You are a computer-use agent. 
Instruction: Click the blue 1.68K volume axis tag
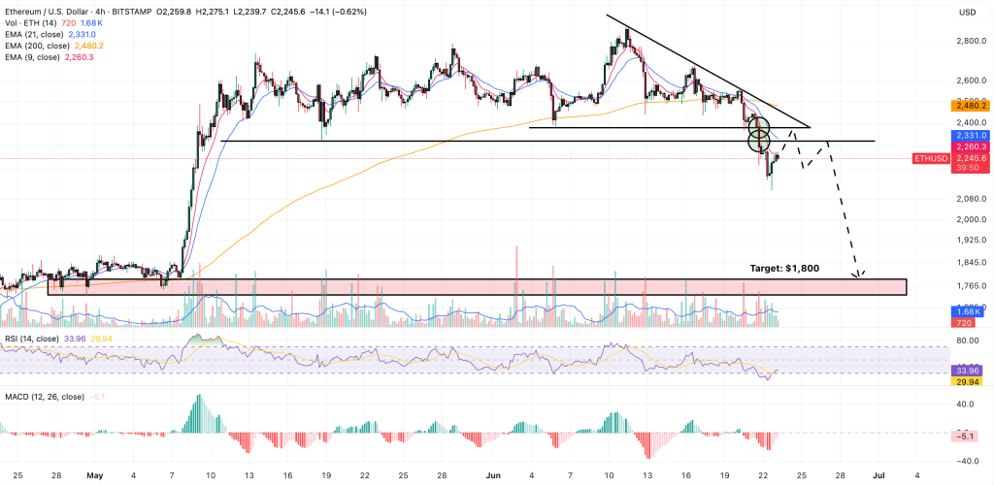[966, 312]
